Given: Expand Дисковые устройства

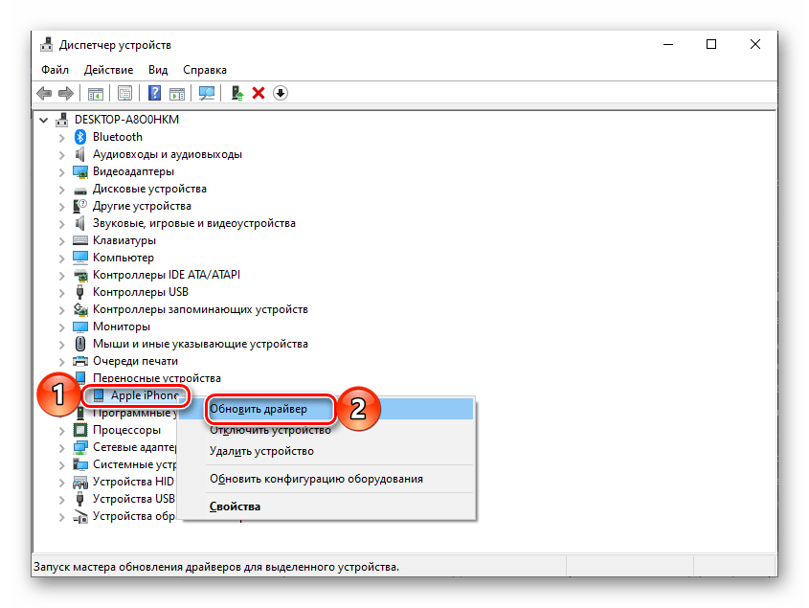Looking at the screenshot, I should (x=62, y=190).
